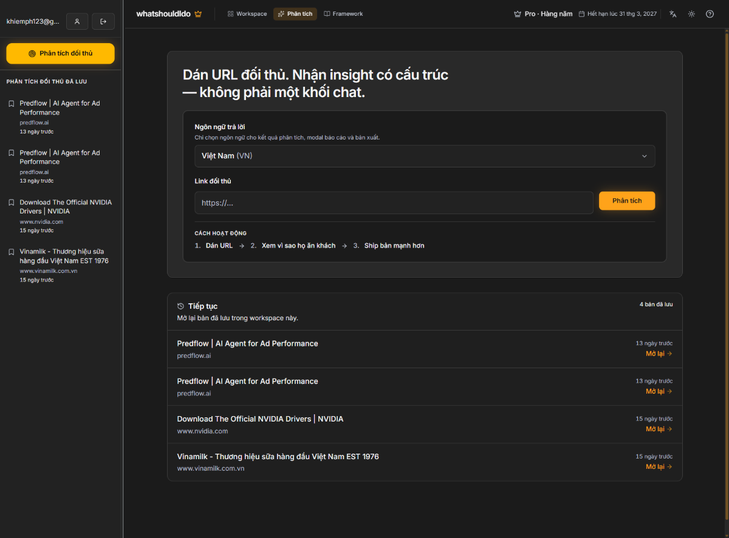
Task: Open the Framework tab
Action: point(343,14)
